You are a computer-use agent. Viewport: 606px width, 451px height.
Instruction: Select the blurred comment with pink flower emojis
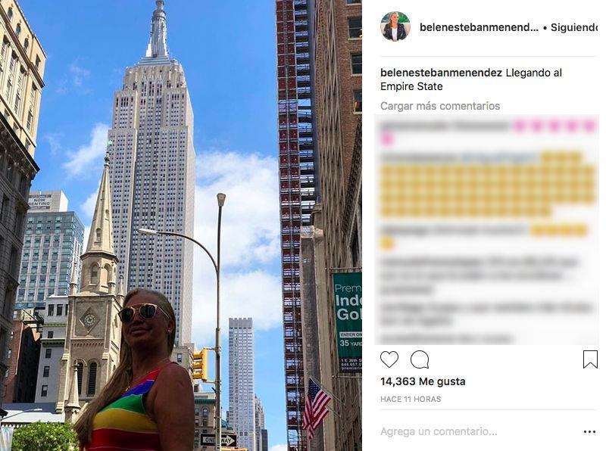487,132
